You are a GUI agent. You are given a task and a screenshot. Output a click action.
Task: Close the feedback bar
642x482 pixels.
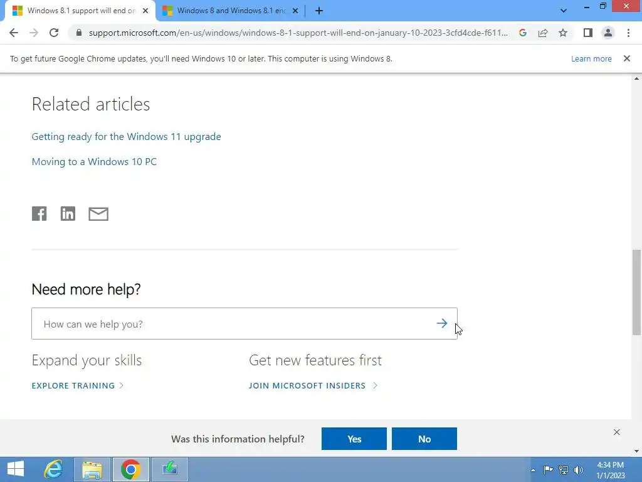pos(617,432)
